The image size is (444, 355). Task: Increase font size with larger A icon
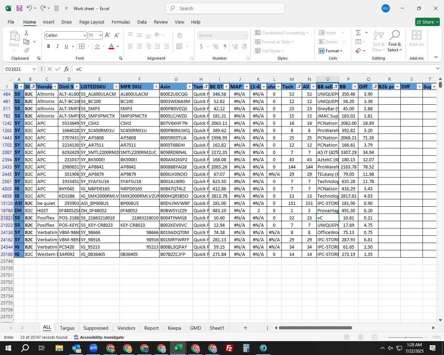tap(108, 35)
